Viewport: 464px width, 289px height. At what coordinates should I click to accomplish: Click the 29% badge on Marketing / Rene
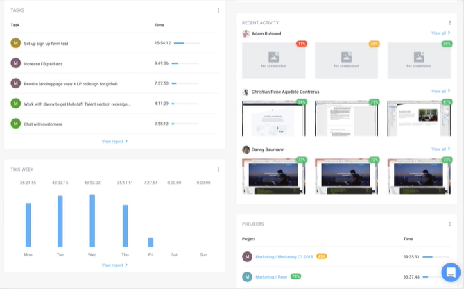click(295, 276)
